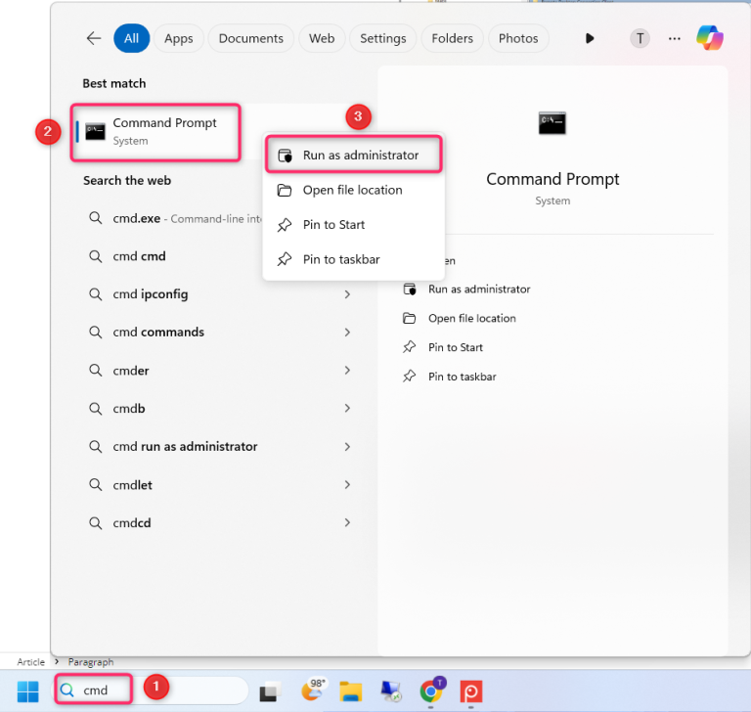Click the back arrow in search panel
751x712 pixels.
(94, 38)
